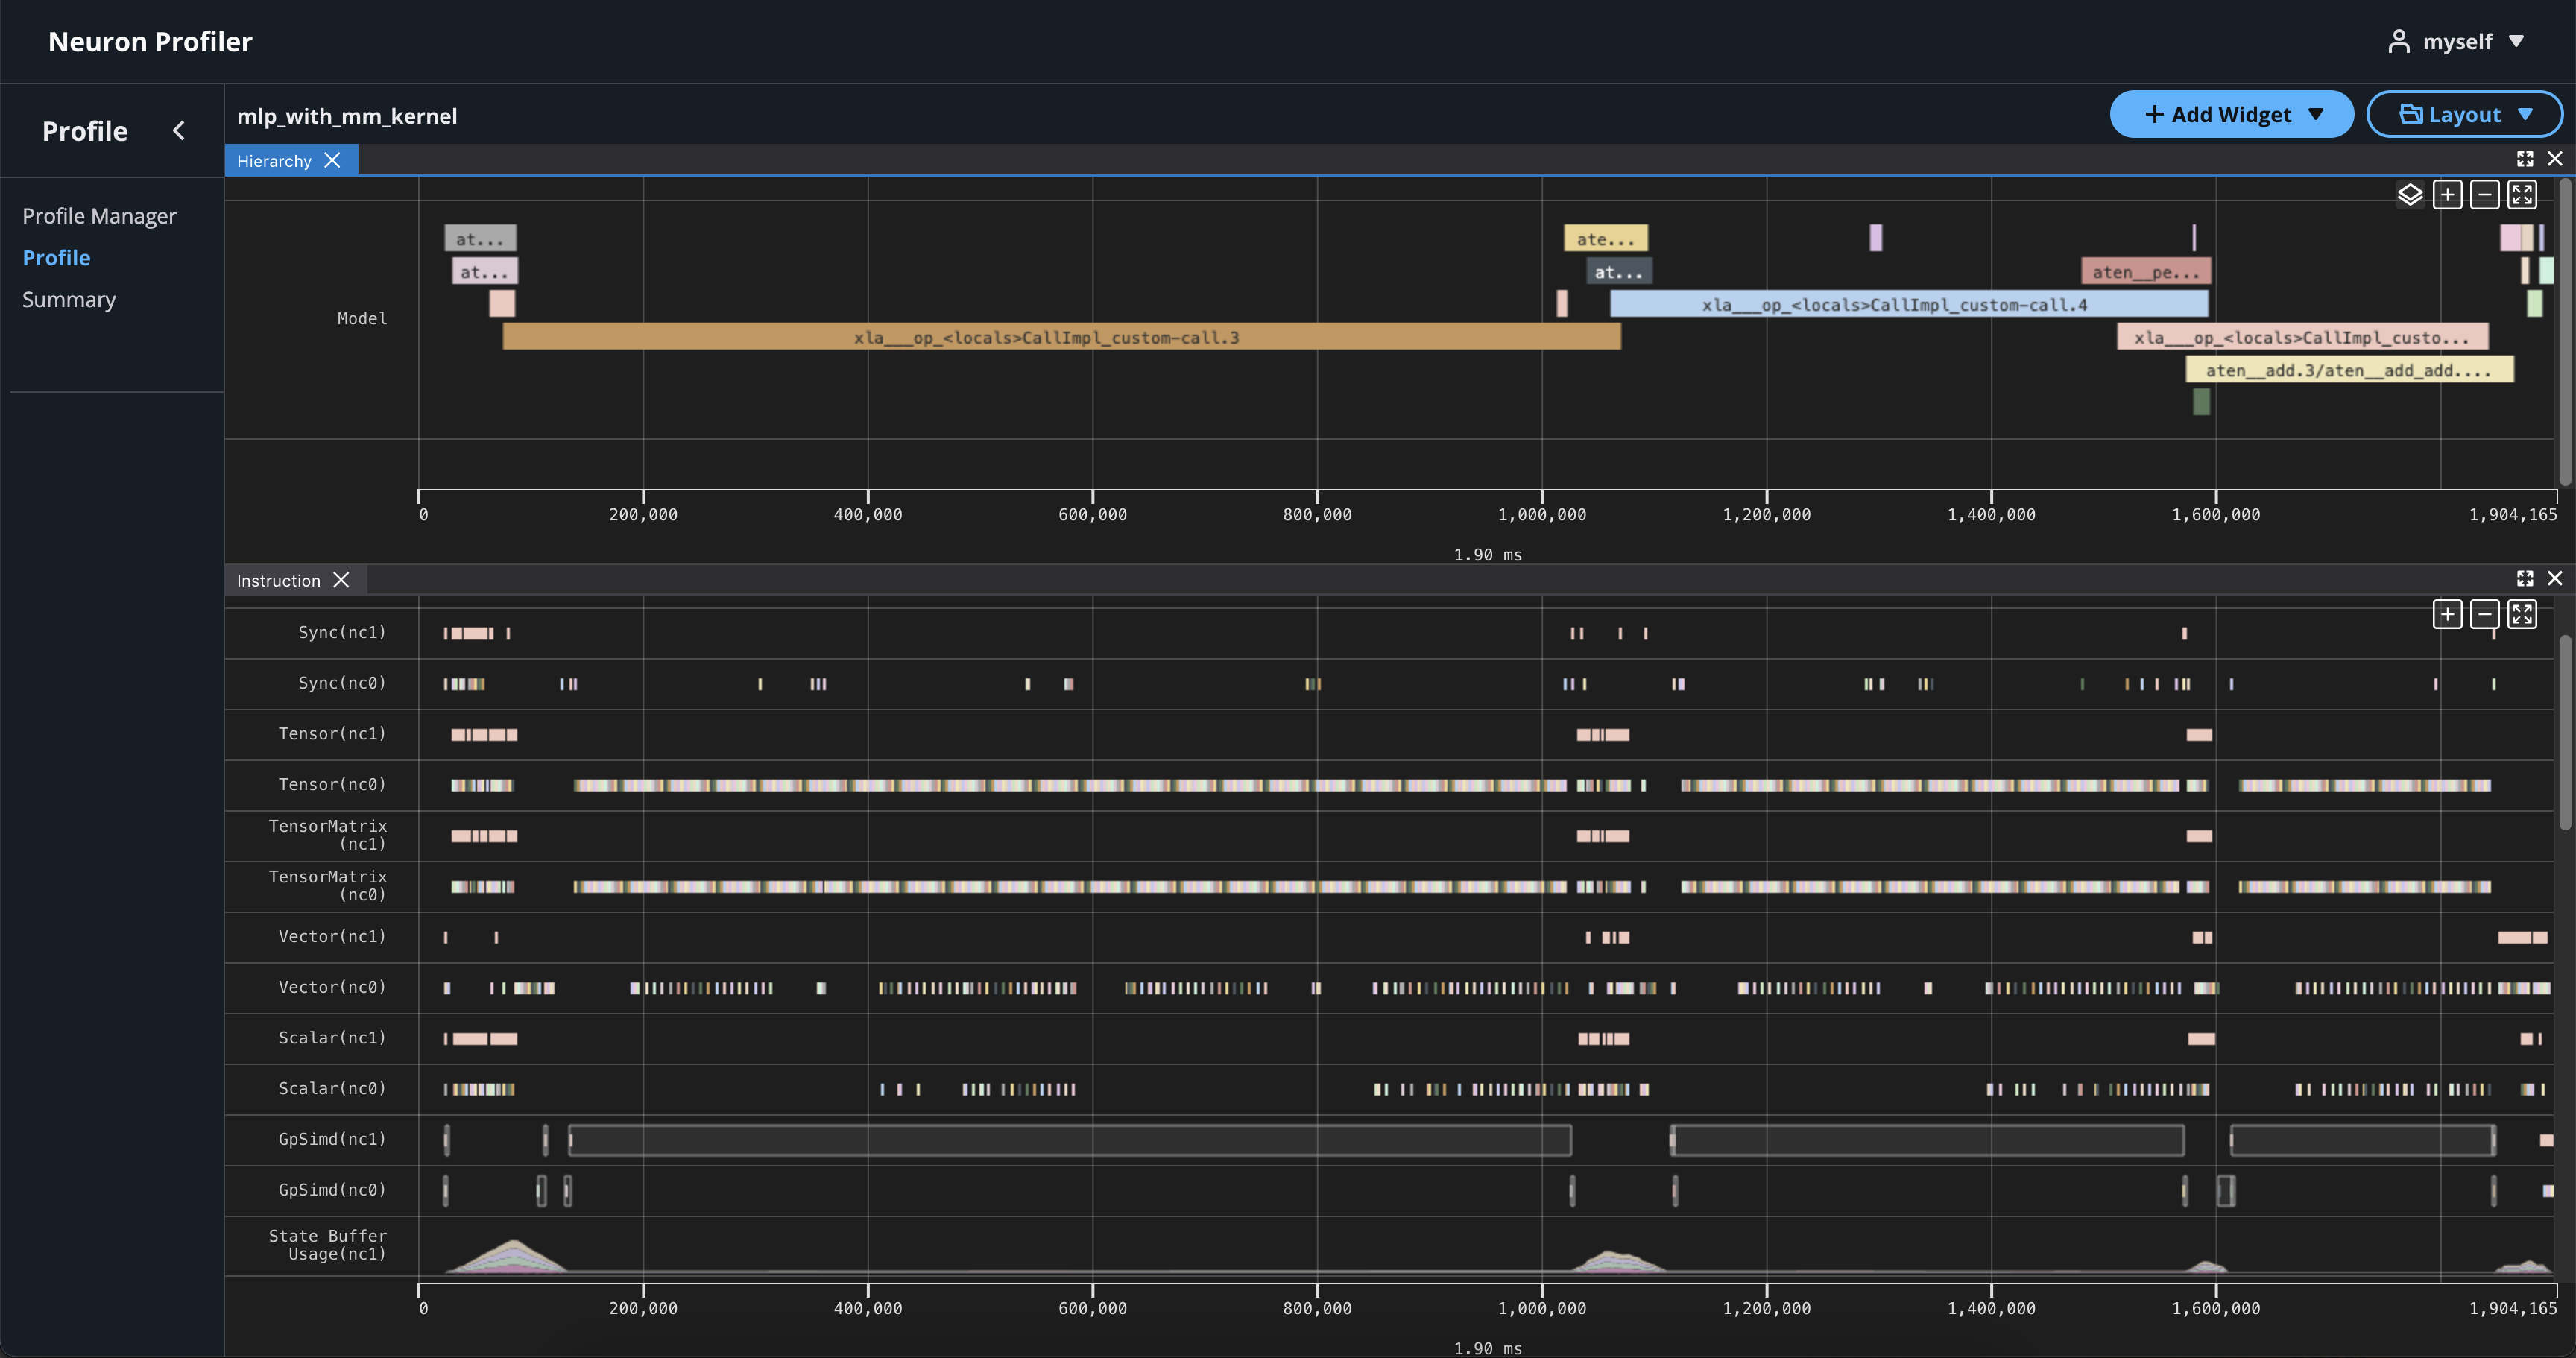Maximize the Instruction widget panel

(x=2524, y=578)
